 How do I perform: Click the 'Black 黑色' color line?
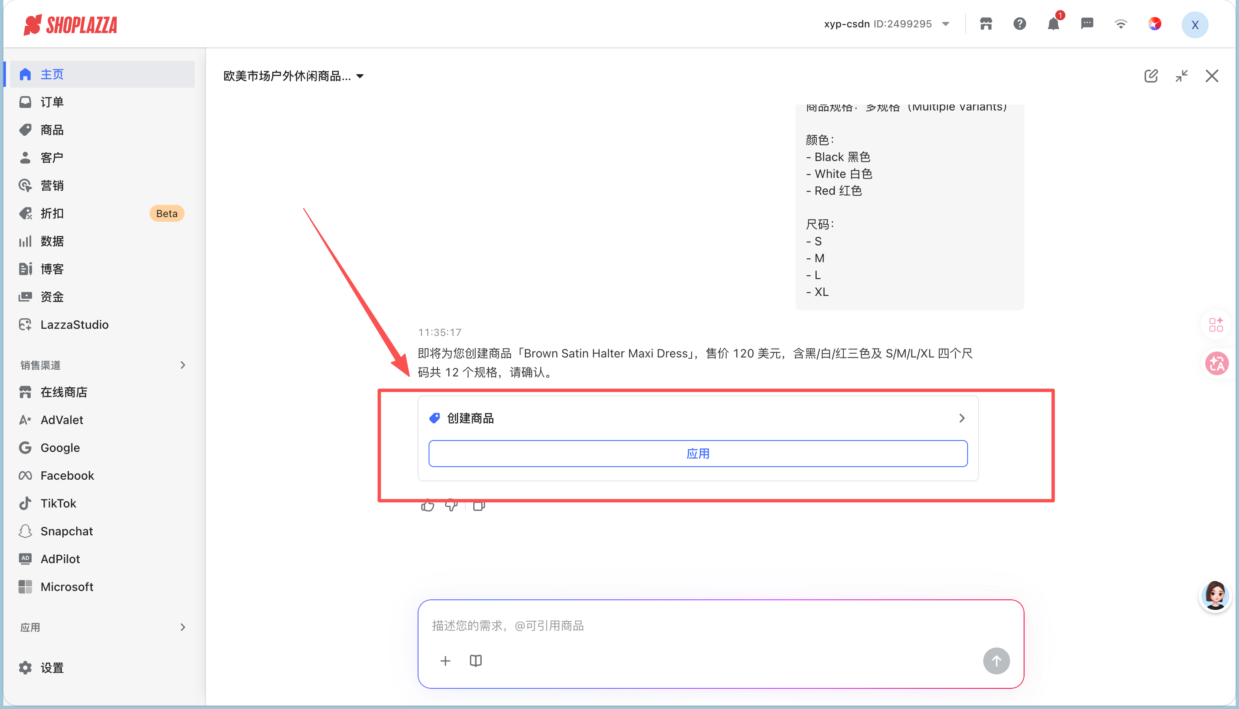838,157
